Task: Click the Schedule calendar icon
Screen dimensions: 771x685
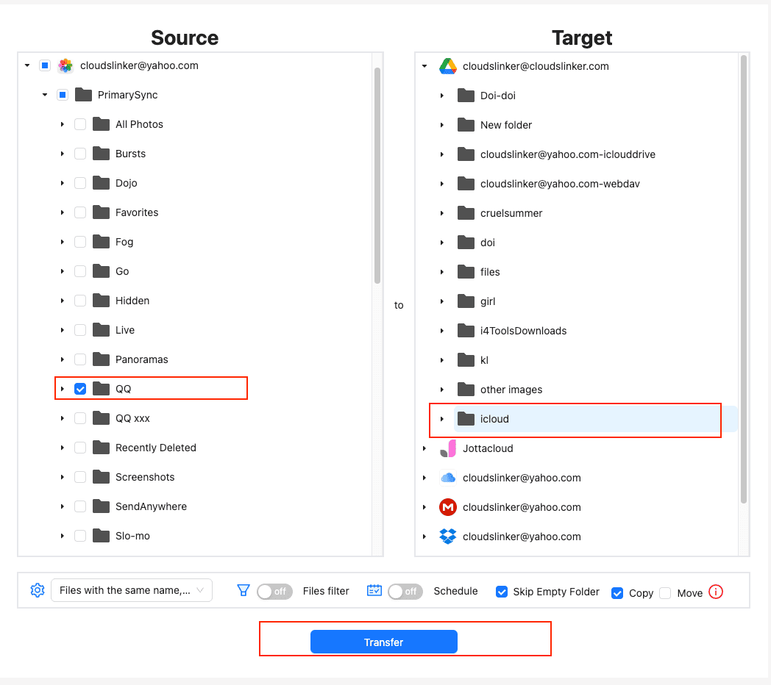Action: pyautogui.click(x=374, y=590)
